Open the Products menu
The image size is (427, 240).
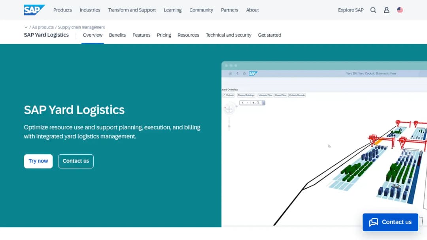coord(62,10)
